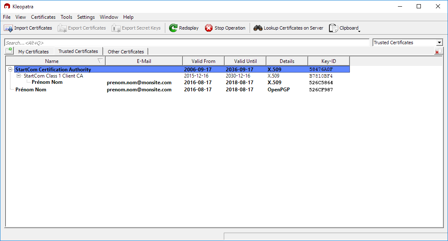Sort by the E-Mail column header
The width and height of the screenshot is (448, 241).
144,61
